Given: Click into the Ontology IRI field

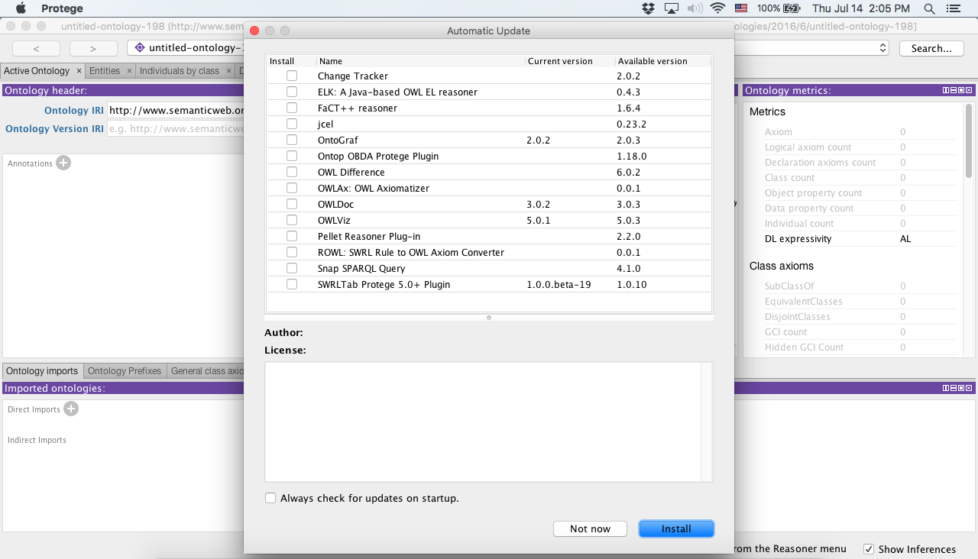Looking at the screenshot, I should (176, 110).
